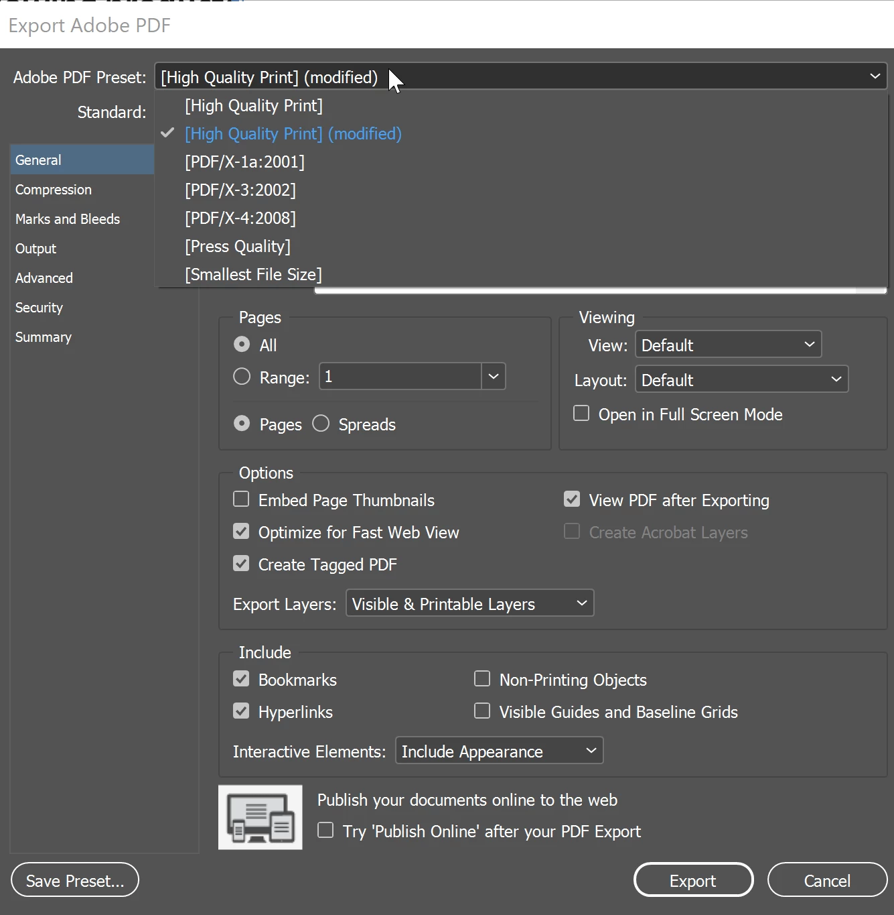
Task: Open the View dropdown in Viewing
Action: (x=729, y=345)
